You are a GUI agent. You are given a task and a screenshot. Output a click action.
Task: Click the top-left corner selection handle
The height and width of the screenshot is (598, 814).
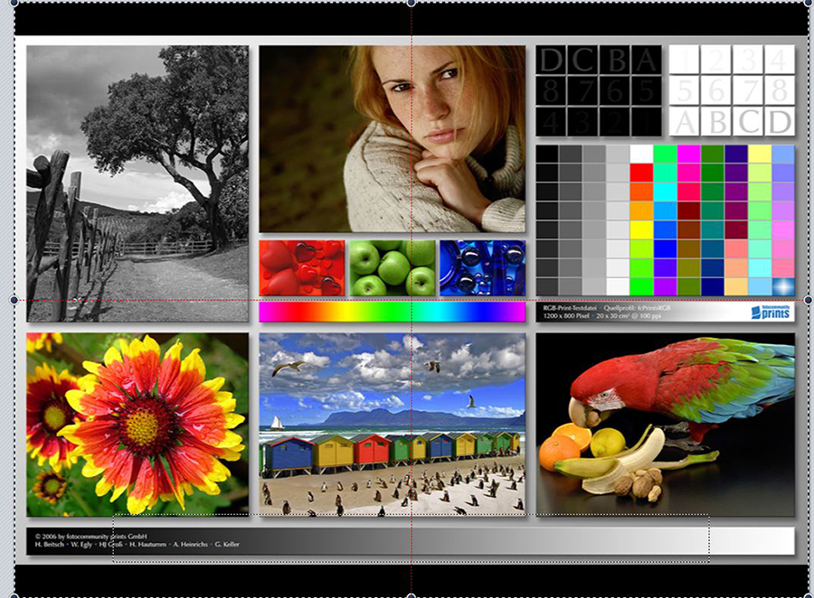point(14,3)
